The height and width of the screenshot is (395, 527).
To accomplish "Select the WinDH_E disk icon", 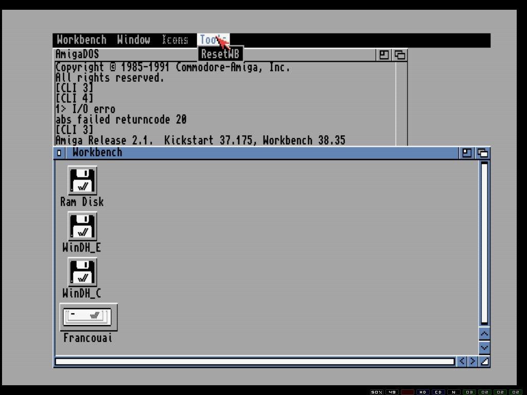I will 82,226.
